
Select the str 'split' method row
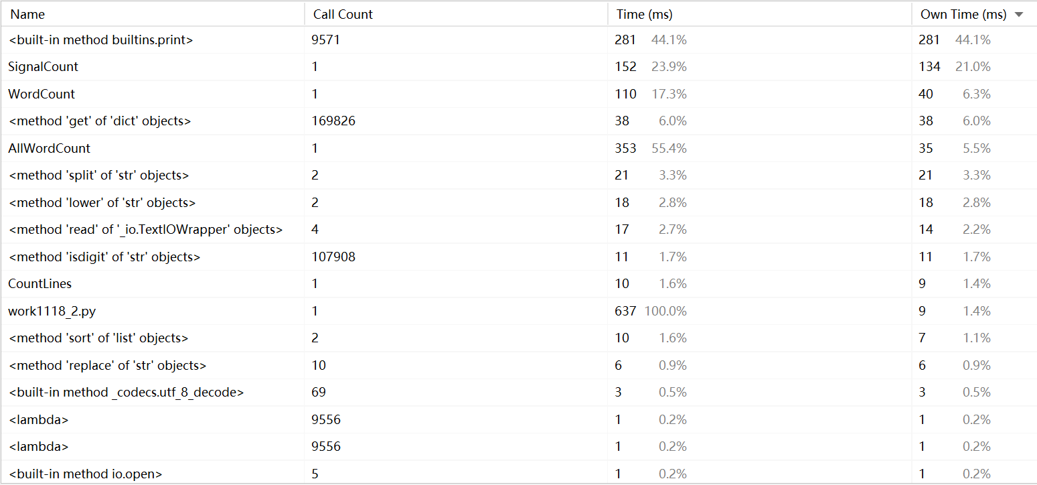(99, 176)
